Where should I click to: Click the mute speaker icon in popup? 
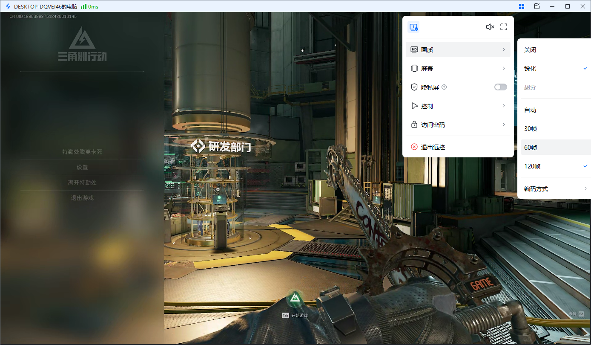pos(490,27)
